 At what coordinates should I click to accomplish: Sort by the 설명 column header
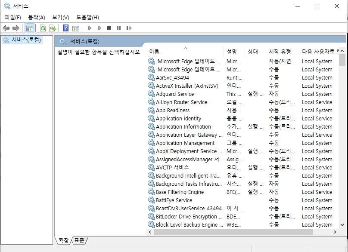click(x=234, y=52)
